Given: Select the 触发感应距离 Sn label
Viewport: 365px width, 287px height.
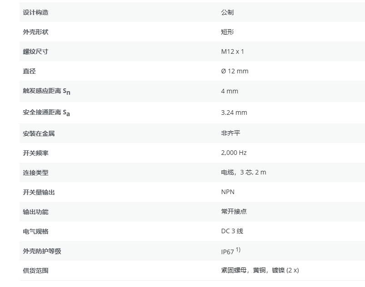Looking at the screenshot, I should pyautogui.click(x=46, y=91).
